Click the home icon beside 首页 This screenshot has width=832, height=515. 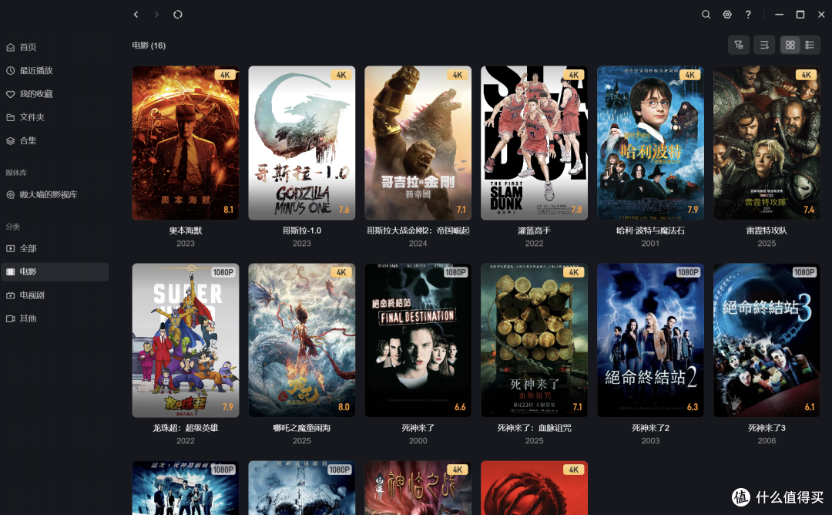tap(11, 47)
